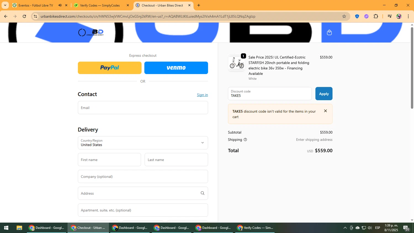Switch to the Verify Codes SimplyCodes tab
The height and width of the screenshot is (233, 414).
pyautogui.click(x=100, y=5)
